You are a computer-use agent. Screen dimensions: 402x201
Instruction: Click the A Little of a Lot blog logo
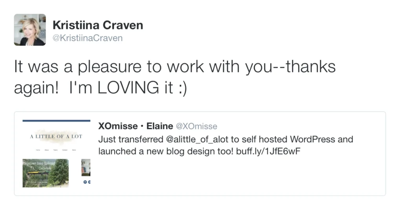56,136
